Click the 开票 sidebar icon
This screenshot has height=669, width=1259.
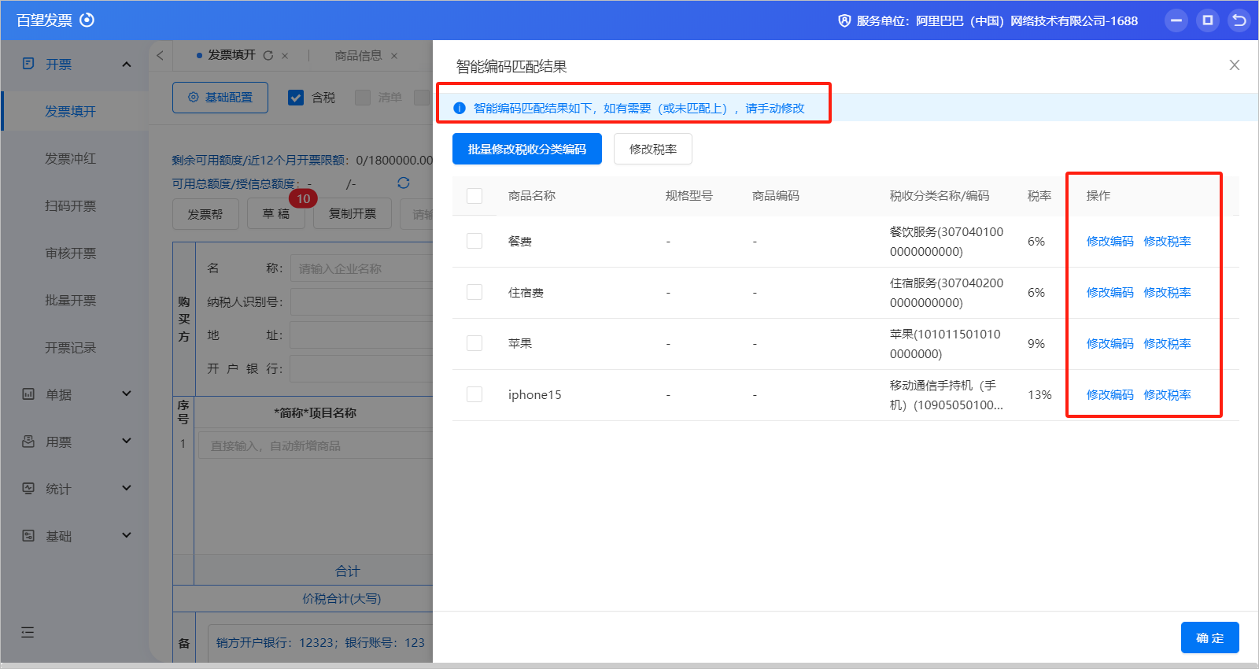pos(28,64)
